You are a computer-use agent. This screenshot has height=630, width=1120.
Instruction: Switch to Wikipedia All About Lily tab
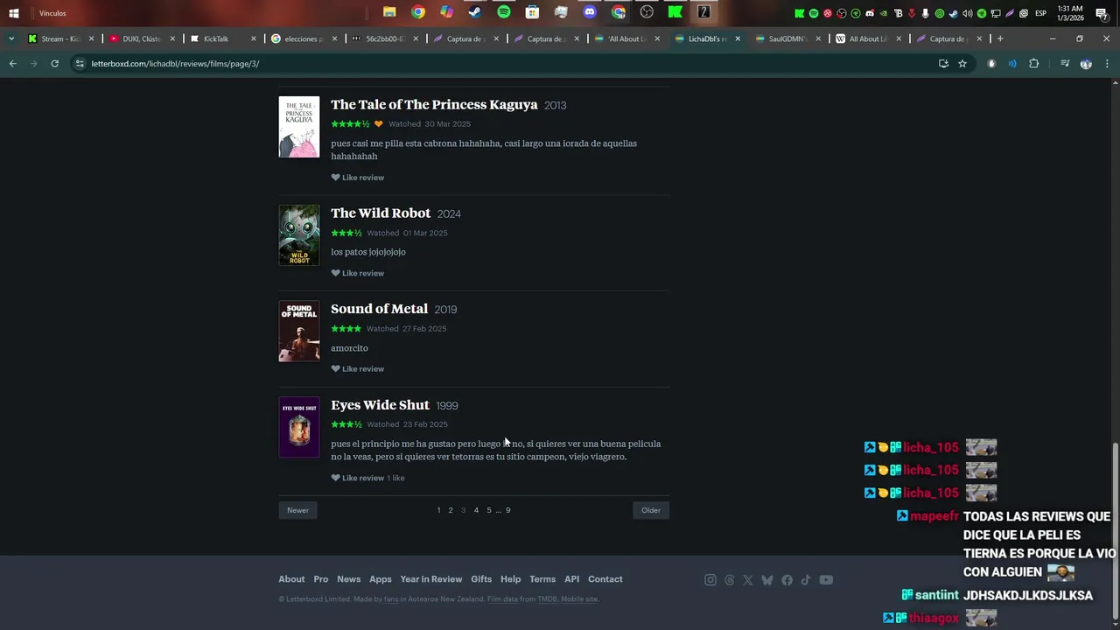tap(869, 38)
